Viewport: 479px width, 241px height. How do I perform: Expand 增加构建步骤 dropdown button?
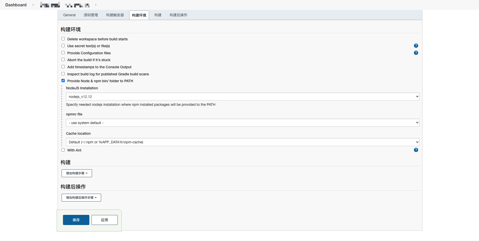tap(77, 173)
